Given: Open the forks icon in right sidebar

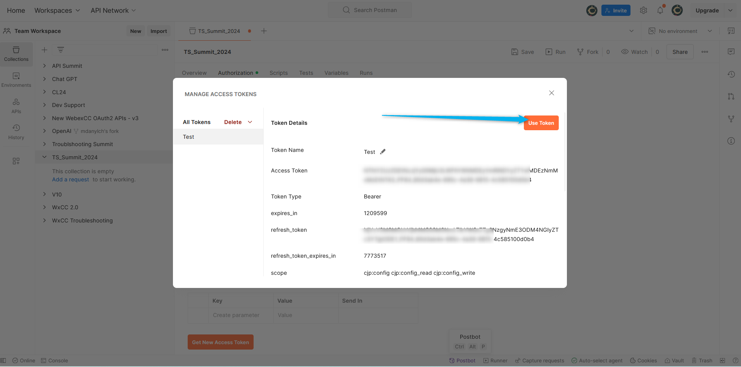Looking at the screenshot, I should click(731, 119).
